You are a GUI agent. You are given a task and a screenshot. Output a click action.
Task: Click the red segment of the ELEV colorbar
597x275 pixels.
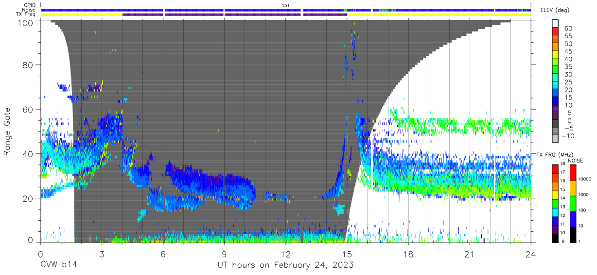click(x=556, y=32)
